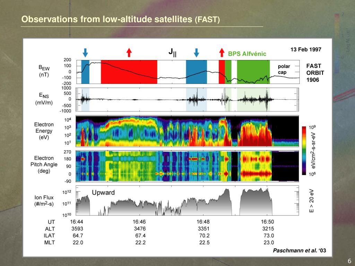Click the 'MLT' row label
The height and width of the screenshot is (266, 355).
(x=50, y=242)
